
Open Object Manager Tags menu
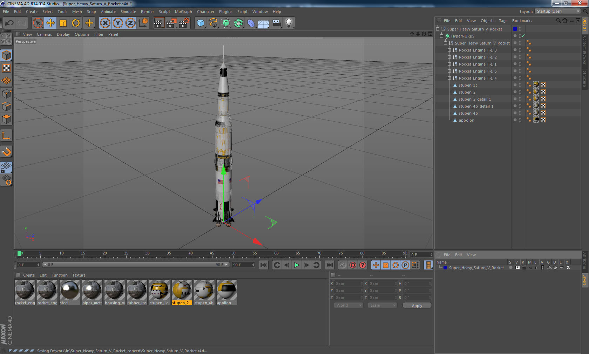coord(503,21)
